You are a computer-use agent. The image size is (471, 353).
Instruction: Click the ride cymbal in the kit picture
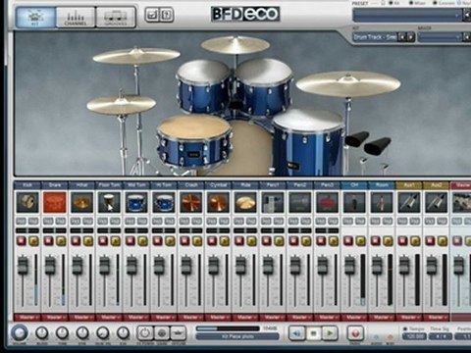pos(348,83)
